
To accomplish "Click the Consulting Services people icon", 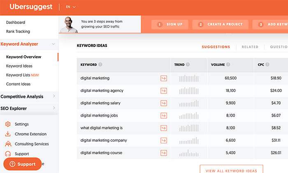I will click(8, 144).
